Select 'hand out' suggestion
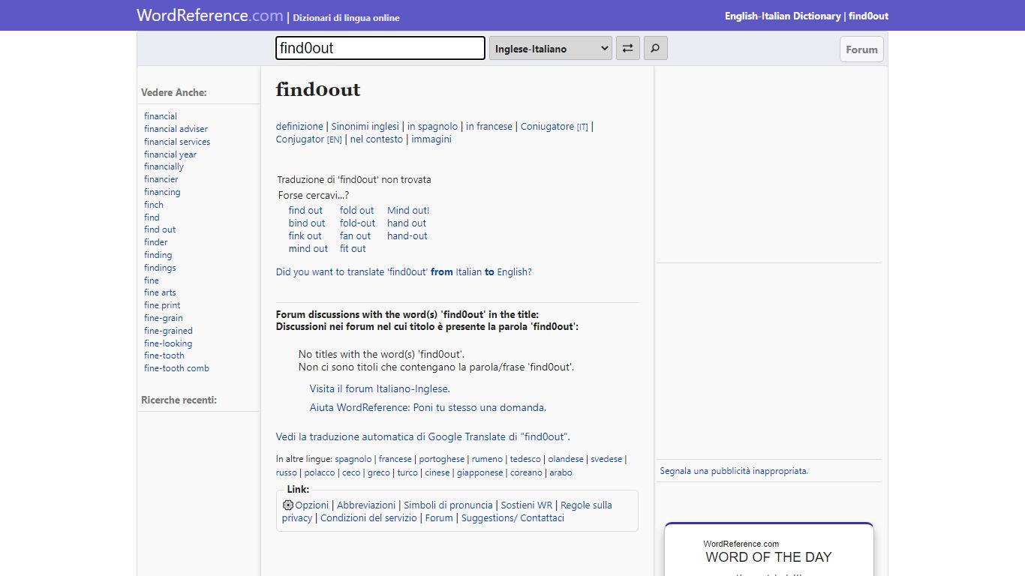The width and height of the screenshot is (1025, 576). (407, 223)
